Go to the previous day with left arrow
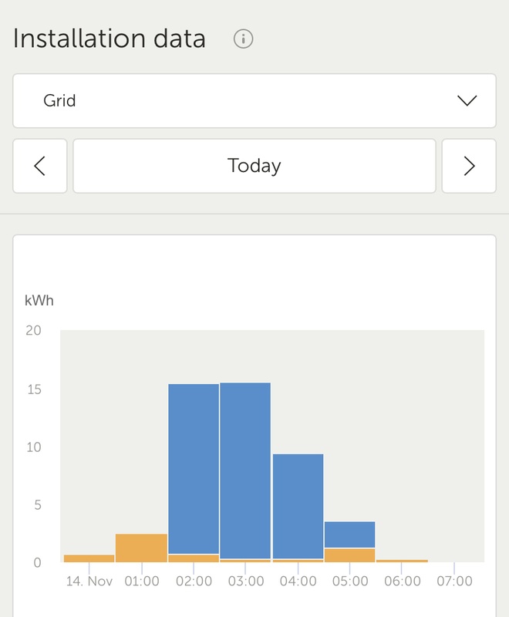The image size is (509, 617). 40,166
